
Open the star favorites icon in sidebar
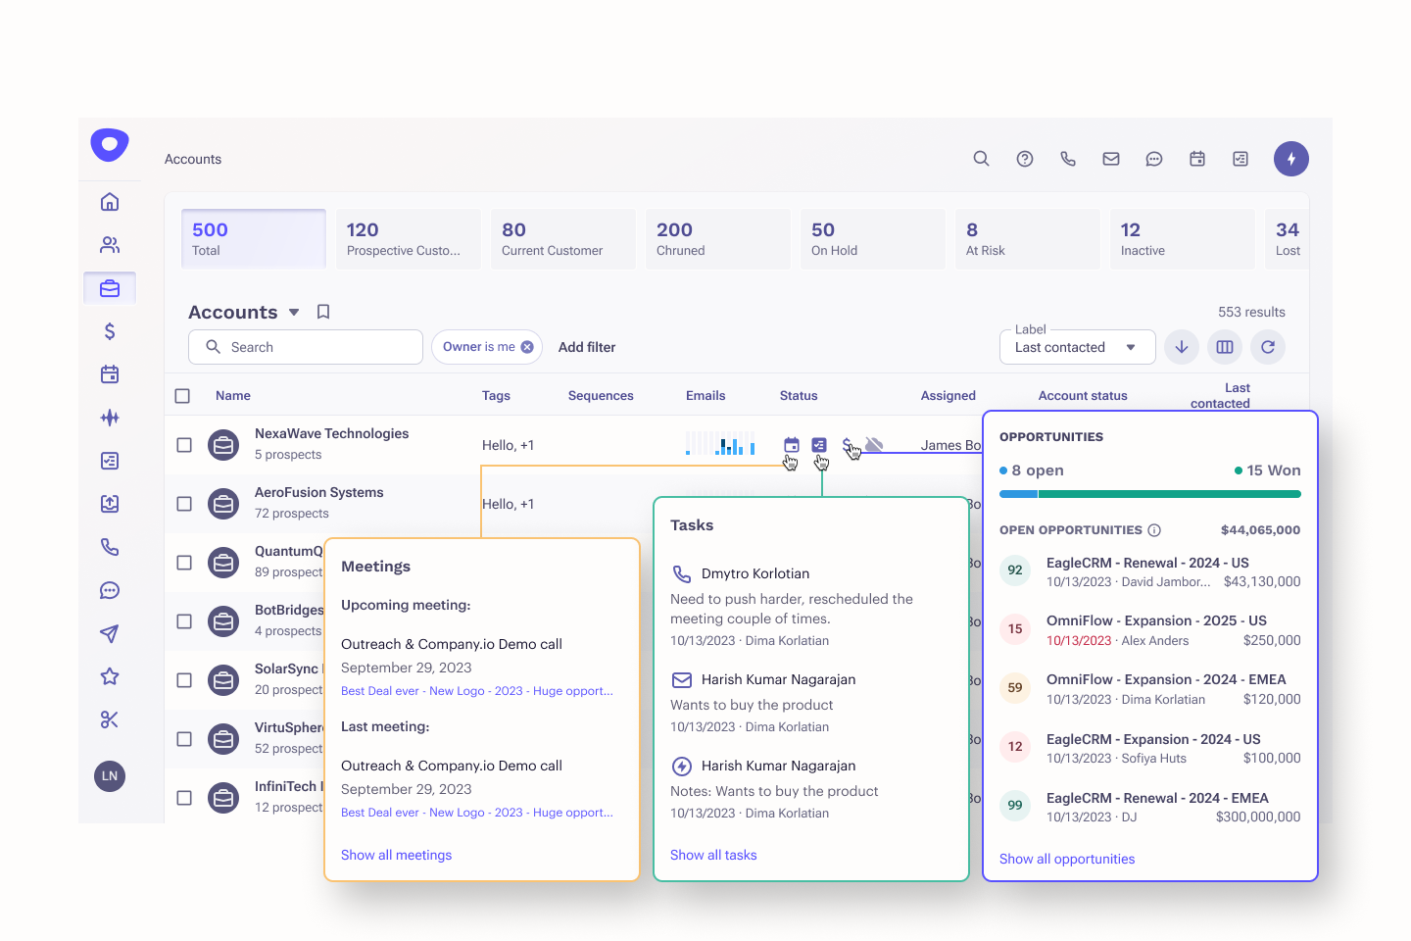coord(110,676)
